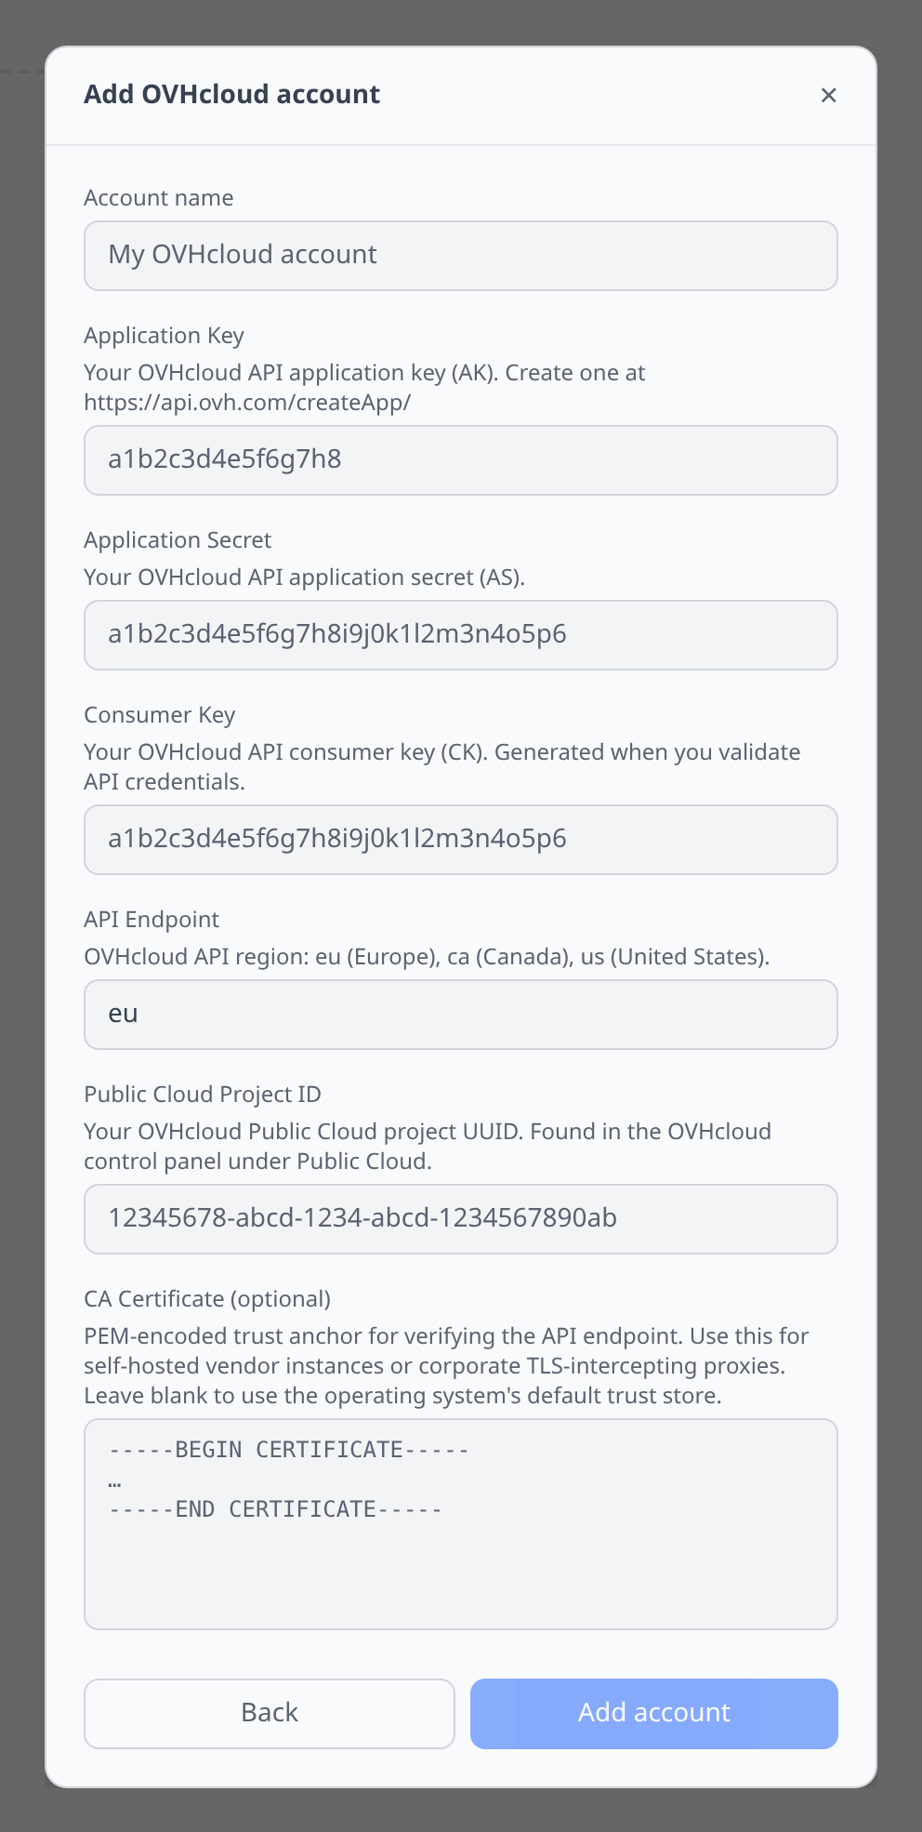Click the Public Cloud Project ID label

tap(203, 1095)
